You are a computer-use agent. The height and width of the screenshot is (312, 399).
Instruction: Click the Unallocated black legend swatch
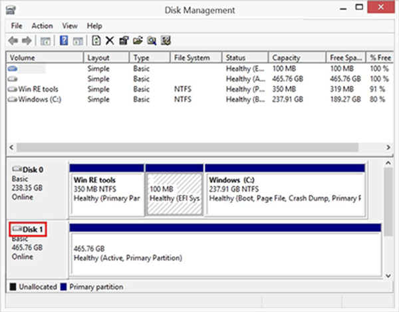tap(13, 287)
